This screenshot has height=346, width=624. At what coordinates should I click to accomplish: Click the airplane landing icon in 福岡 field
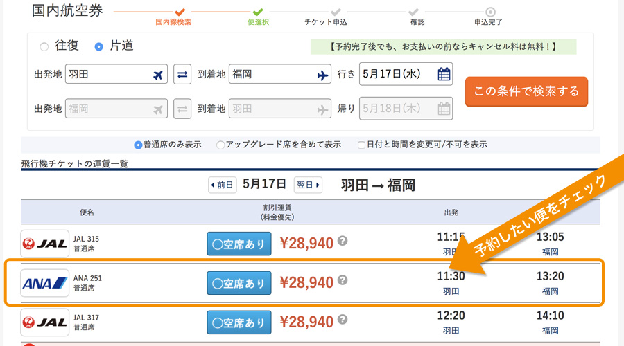tap(322, 75)
